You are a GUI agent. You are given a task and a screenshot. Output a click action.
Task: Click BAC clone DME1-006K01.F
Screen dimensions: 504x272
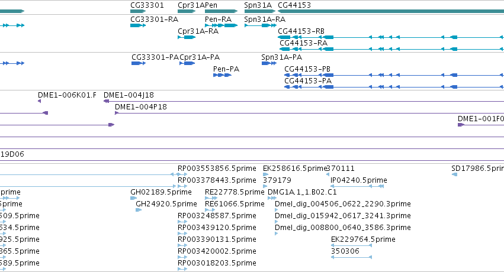point(67,95)
